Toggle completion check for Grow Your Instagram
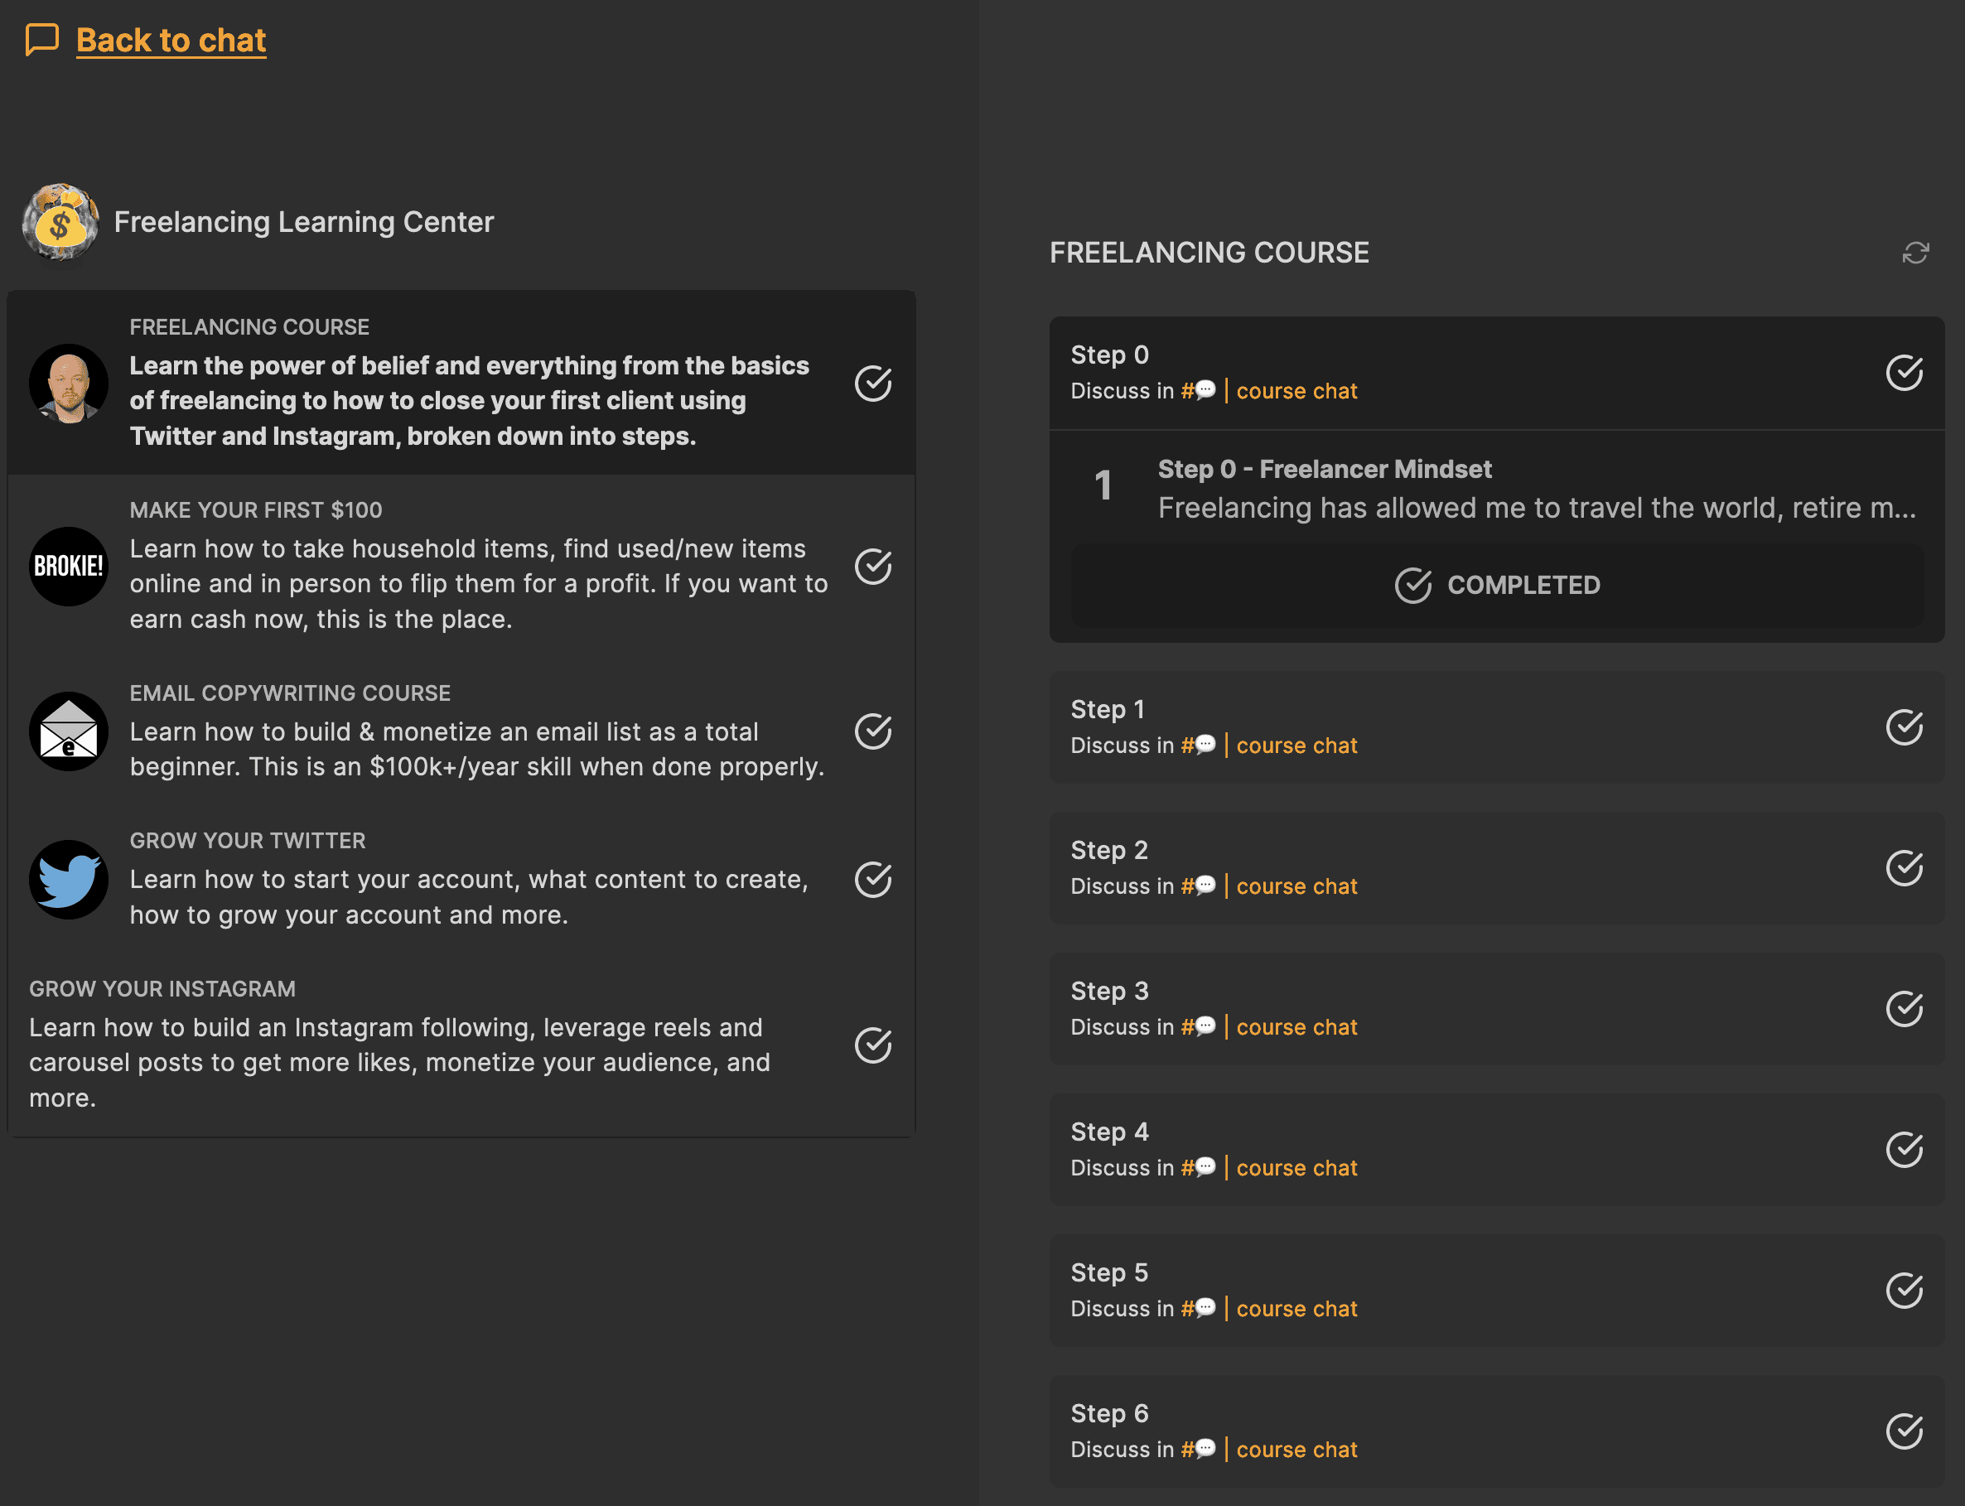1965x1506 pixels. pyautogui.click(x=872, y=1045)
